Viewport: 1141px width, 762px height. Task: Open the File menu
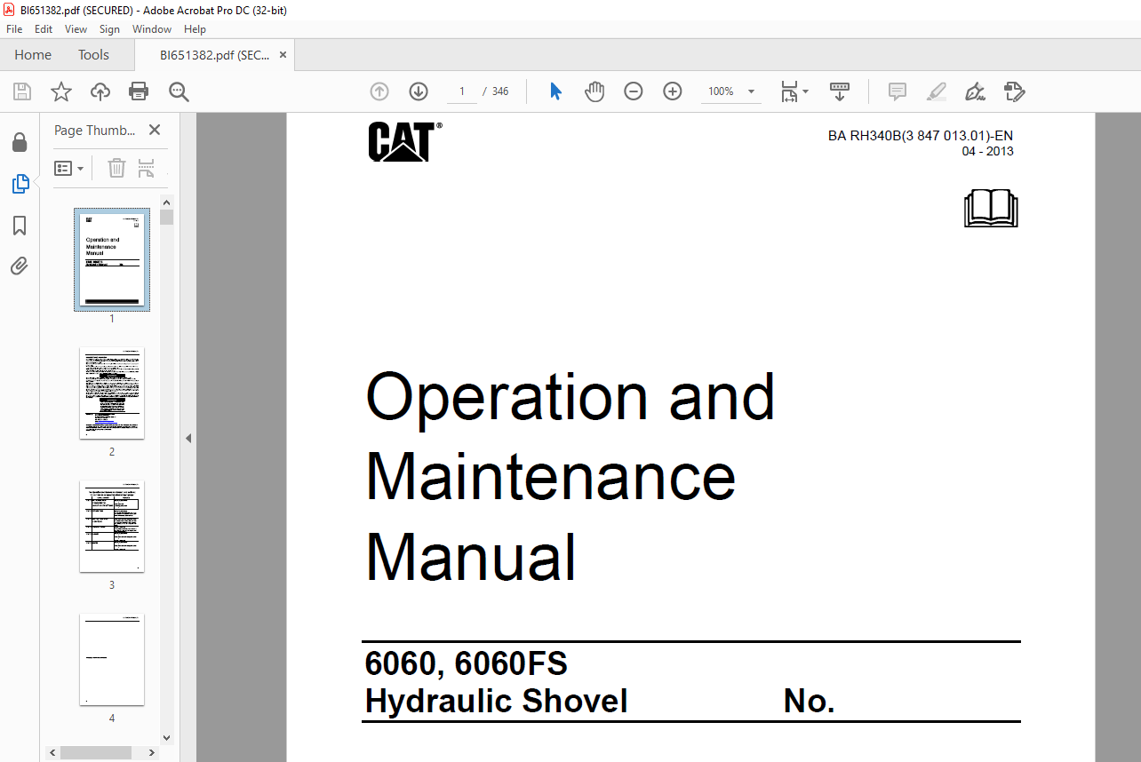point(14,29)
